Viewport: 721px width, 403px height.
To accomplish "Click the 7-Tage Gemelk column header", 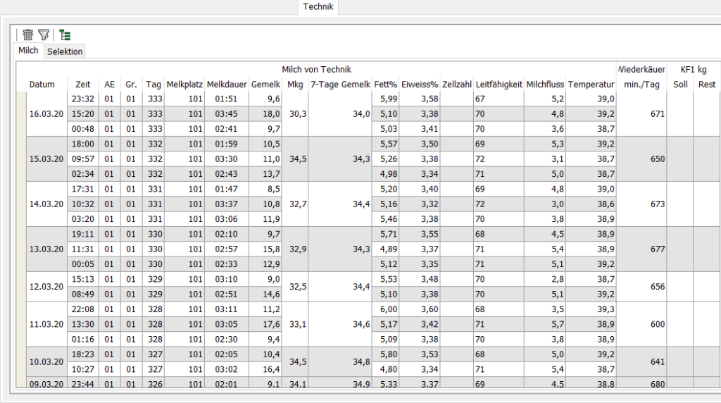I will pos(340,85).
